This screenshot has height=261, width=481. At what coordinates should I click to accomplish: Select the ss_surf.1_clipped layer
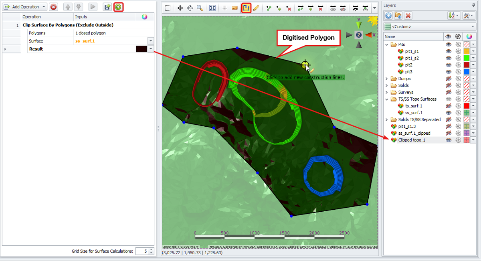[x=414, y=133]
